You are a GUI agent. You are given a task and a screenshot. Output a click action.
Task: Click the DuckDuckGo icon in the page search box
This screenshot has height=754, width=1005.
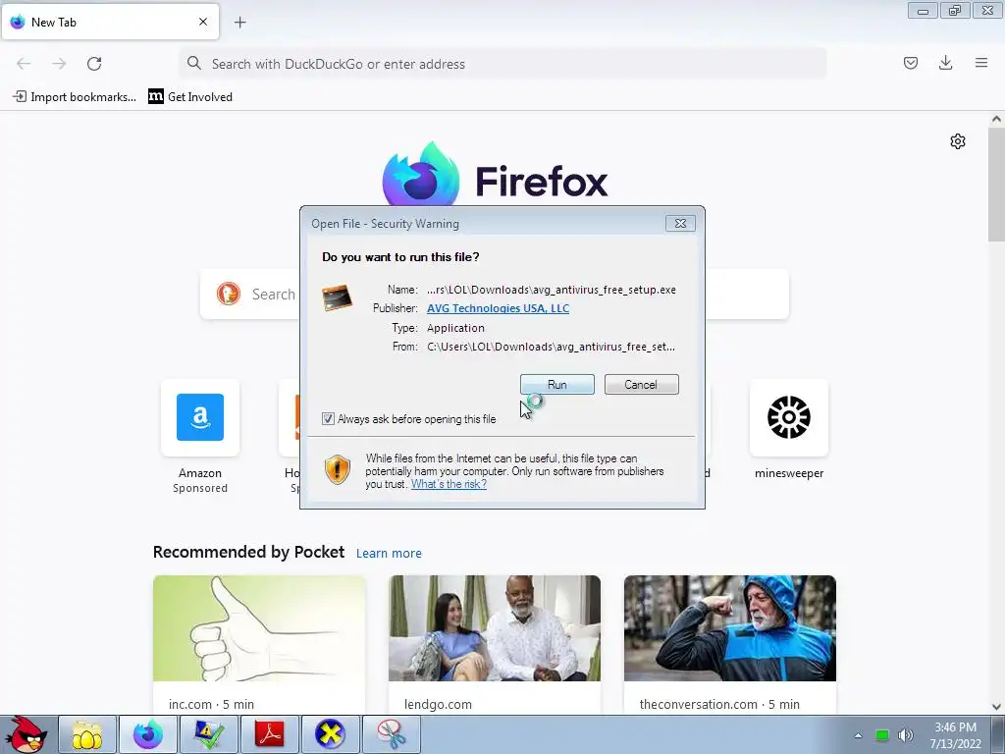coord(228,294)
